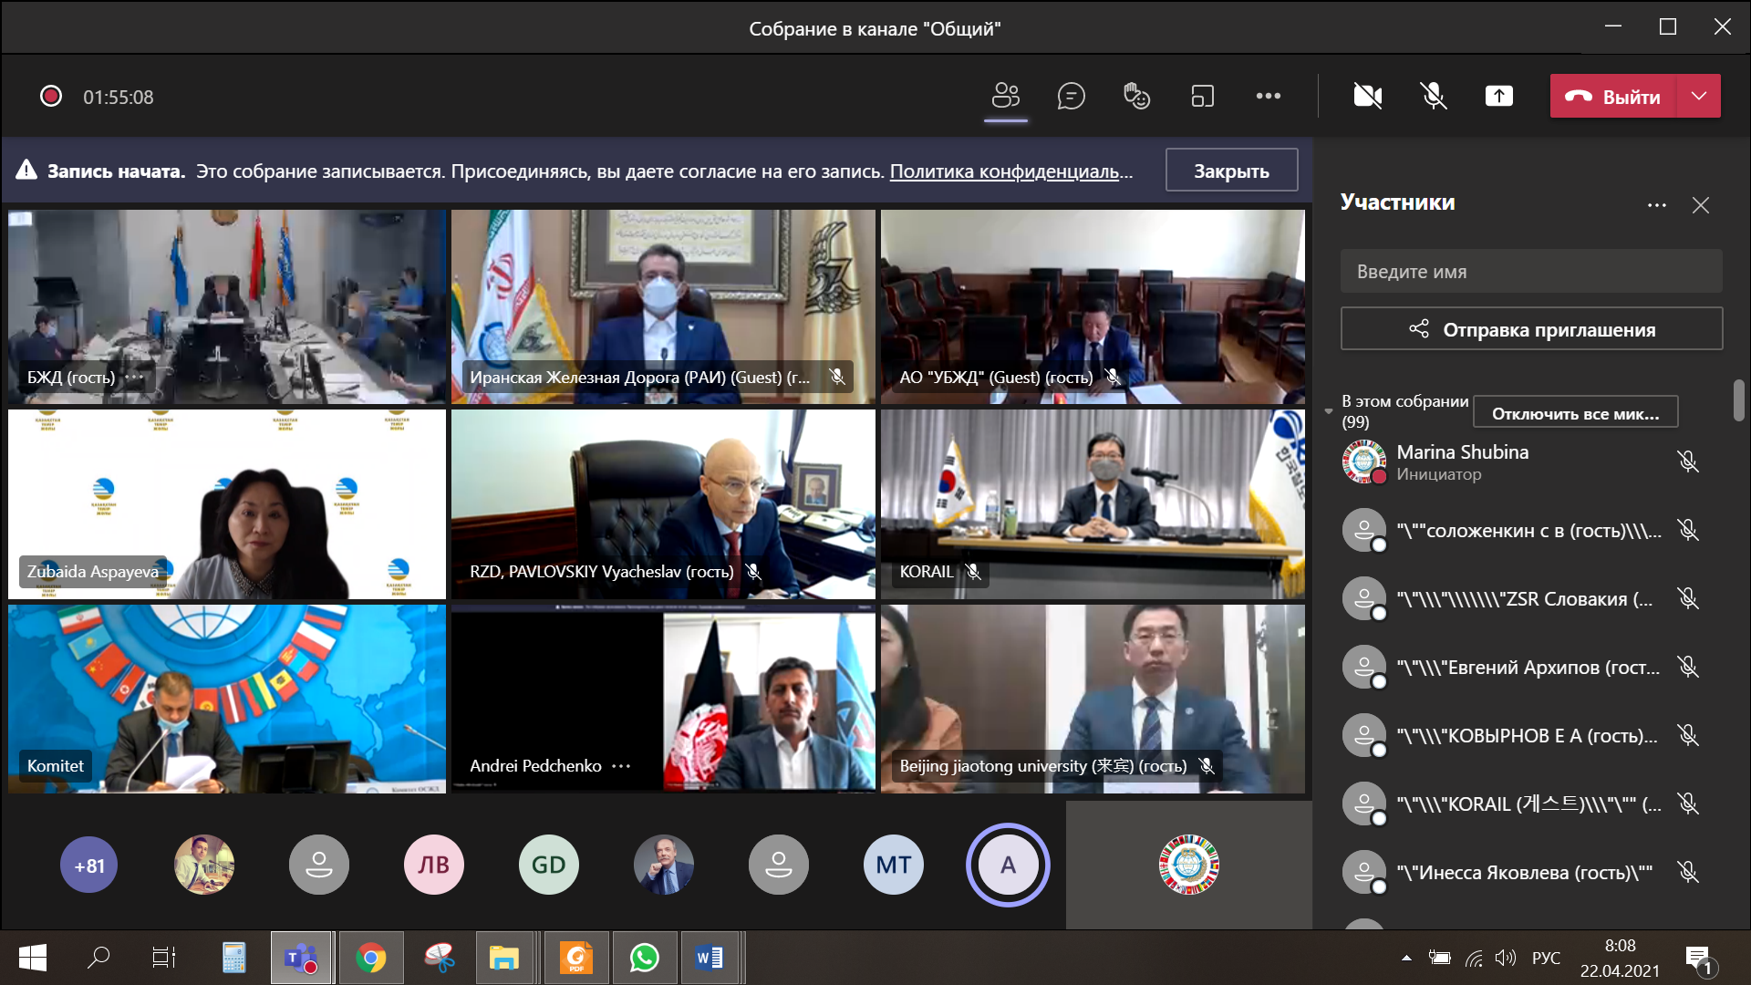The height and width of the screenshot is (985, 1751).
Task: Click the highlighted A participant avatar
Action: (x=1008, y=865)
